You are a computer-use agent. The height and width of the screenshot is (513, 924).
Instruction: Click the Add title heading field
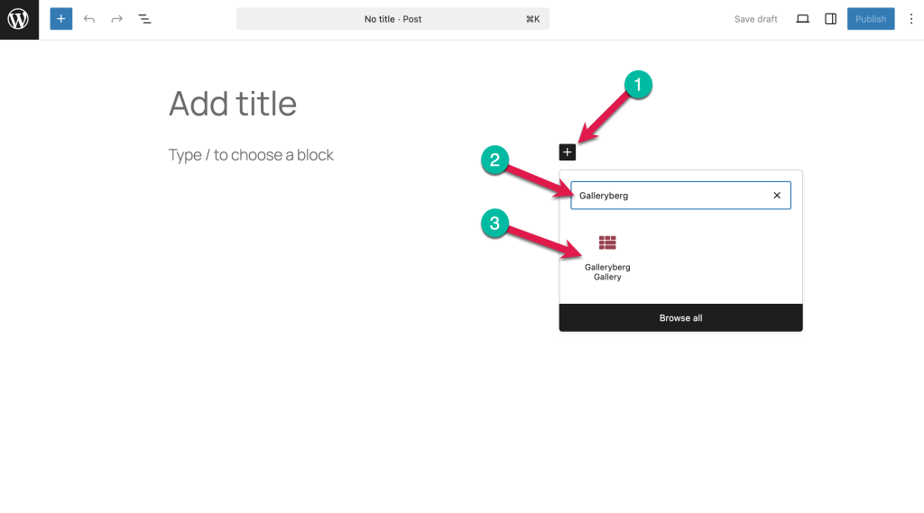tap(233, 104)
